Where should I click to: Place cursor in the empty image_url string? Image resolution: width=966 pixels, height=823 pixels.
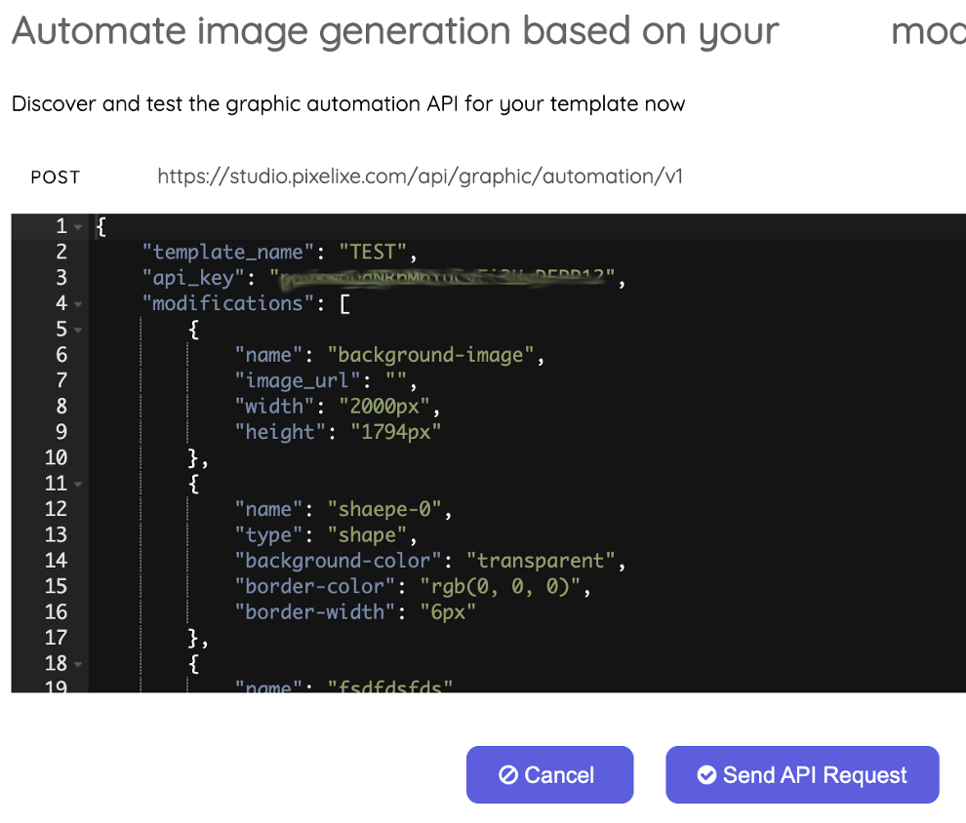pyautogui.click(x=399, y=381)
